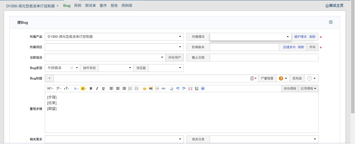Insert hyperlink in editor
This screenshot has width=355, height=144.
point(163,89)
